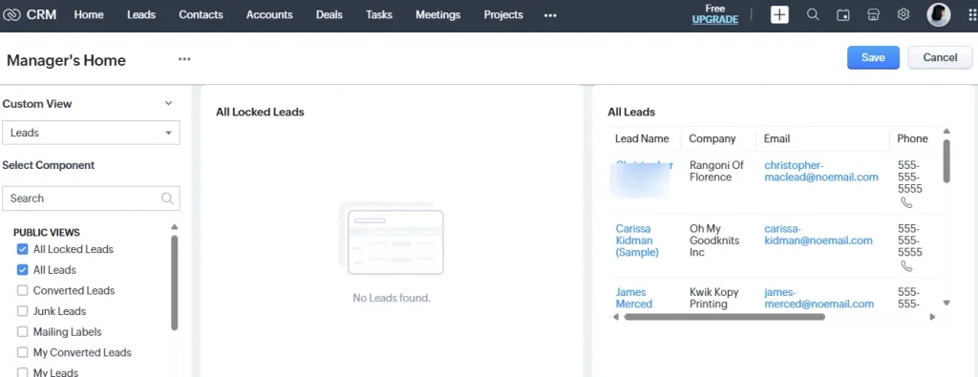The width and height of the screenshot is (978, 377).
Task: Open the Projects tab
Action: [x=503, y=14]
